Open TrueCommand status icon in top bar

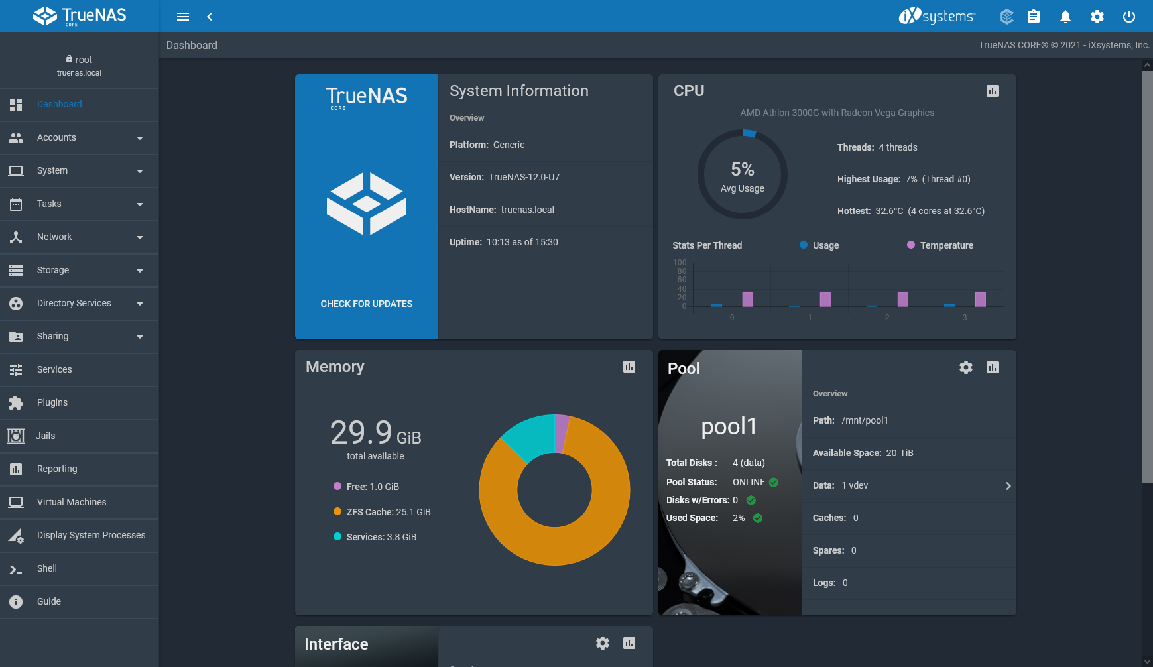(1006, 17)
